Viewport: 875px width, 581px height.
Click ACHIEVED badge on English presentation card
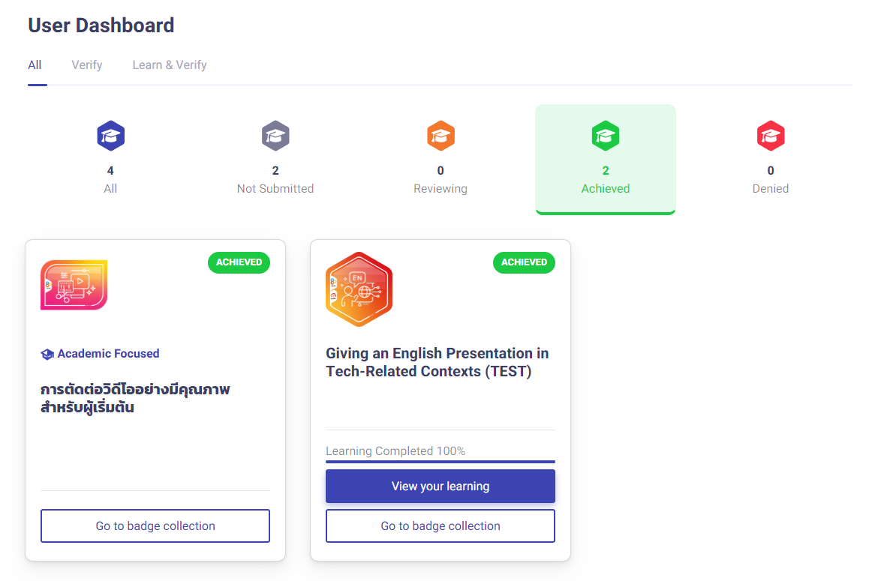524,262
